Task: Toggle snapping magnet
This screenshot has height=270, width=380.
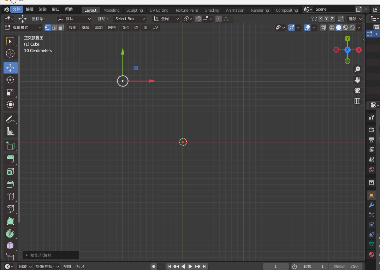Action: tap(198, 19)
